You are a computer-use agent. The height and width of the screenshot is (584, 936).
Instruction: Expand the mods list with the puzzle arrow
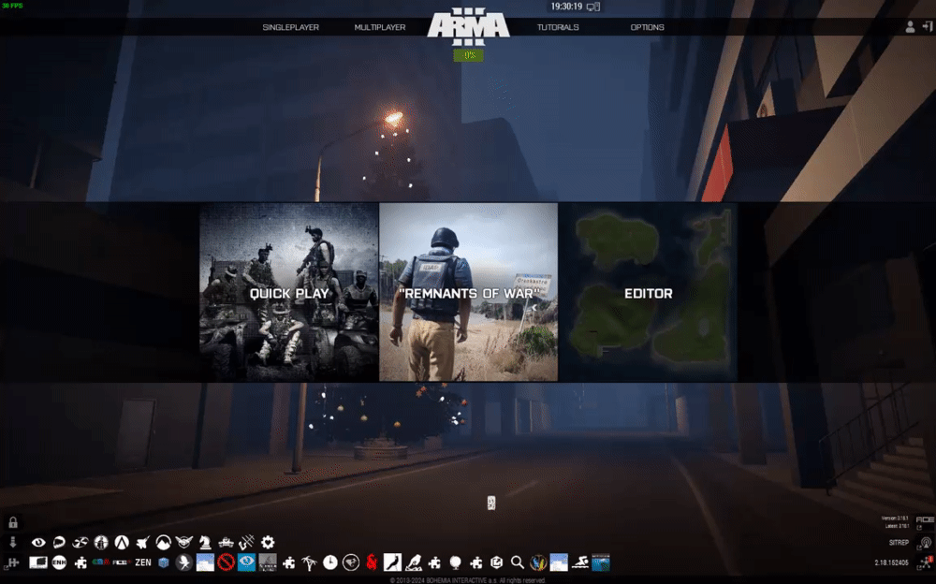point(12,562)
